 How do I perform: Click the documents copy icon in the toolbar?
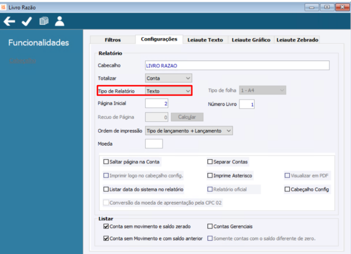44,21
